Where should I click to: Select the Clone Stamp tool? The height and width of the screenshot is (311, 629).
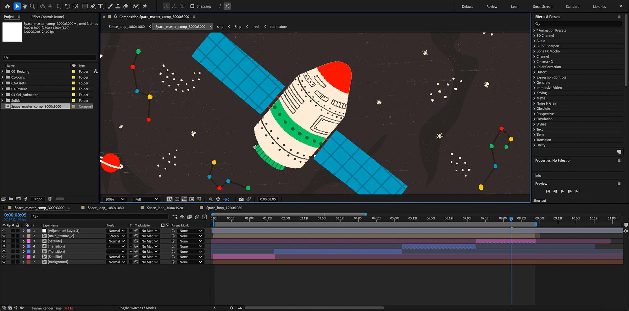(x=118, y=6)
